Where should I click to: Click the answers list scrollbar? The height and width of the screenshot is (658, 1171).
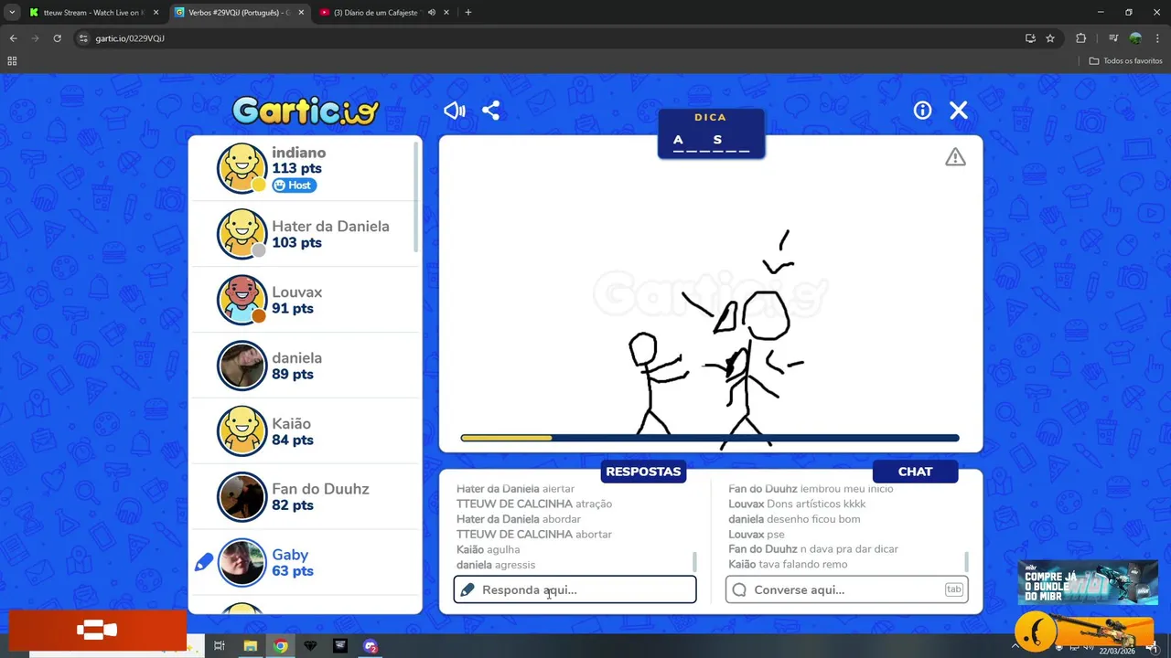(x=694, y=561)
